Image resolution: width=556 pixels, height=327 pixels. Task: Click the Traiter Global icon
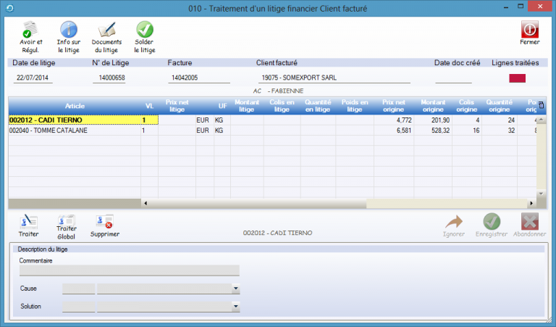(67, 222)
